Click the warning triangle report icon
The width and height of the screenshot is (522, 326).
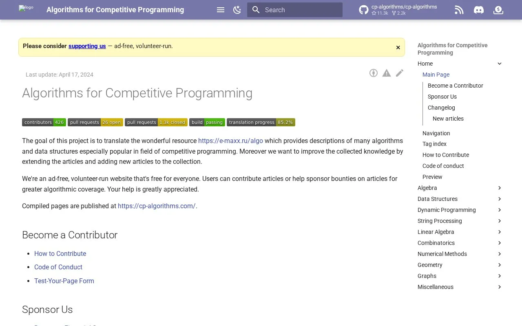tap(387, 73)
